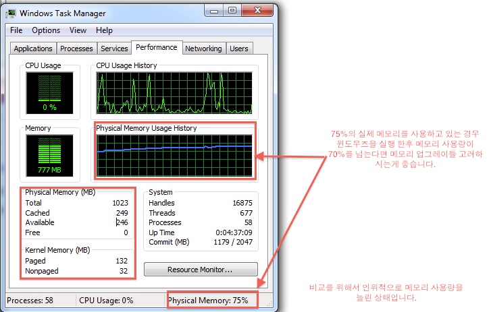Switch to the Users tab
The height and width of the screenshot is (312, 491).
tap(239, 49)
